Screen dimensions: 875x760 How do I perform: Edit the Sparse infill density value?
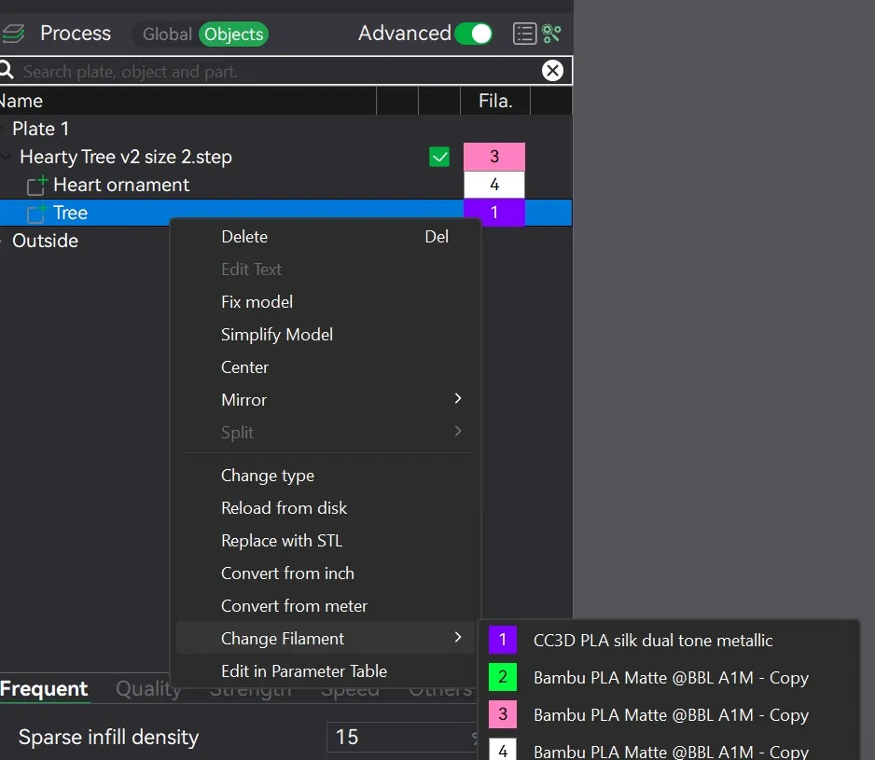coord(402,737)
